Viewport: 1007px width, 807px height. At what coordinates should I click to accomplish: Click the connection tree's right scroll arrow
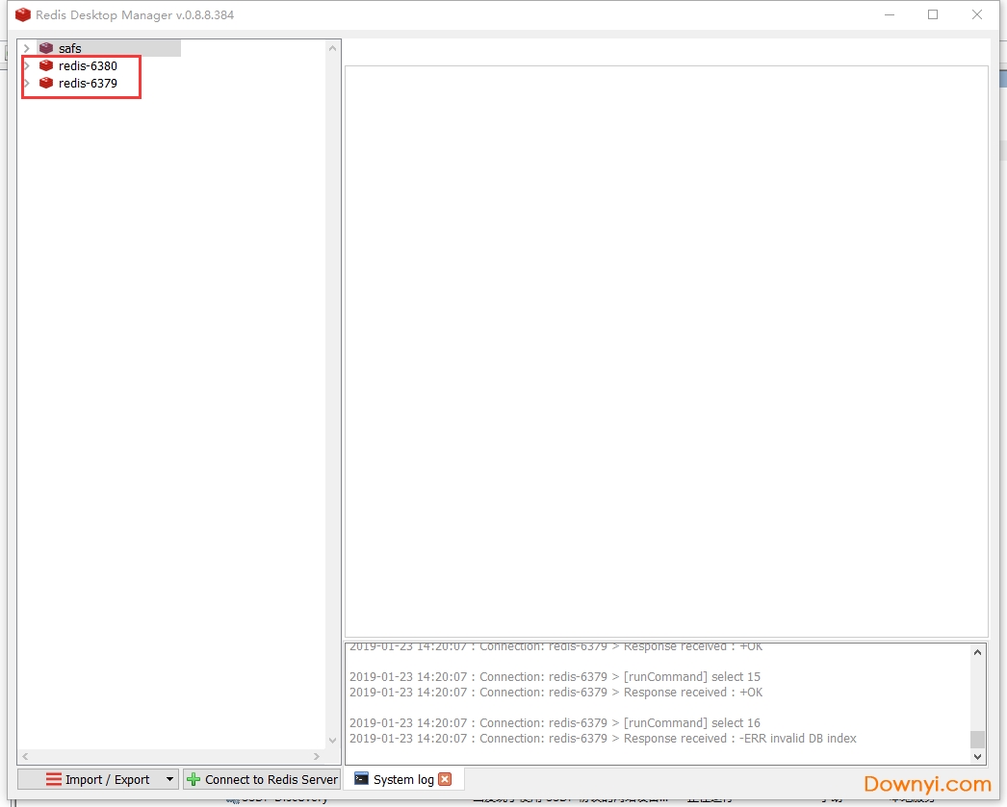tap(317, 757)
